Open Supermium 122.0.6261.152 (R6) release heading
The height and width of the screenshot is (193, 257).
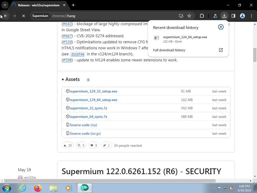point(141,171)
